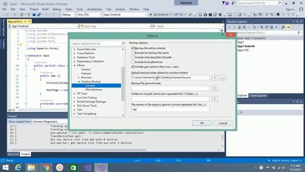This screenshot has height=172, width=305.
Task: Open Google Chrome from the taskbar
Action: (46, 167)
